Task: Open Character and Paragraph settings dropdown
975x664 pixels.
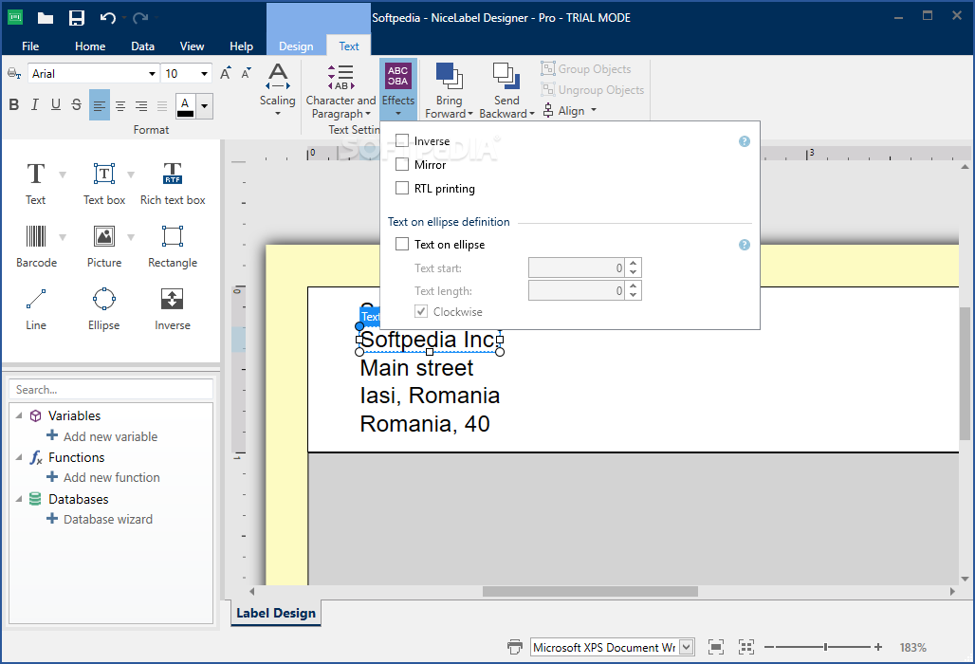Action: coord(340,91)
